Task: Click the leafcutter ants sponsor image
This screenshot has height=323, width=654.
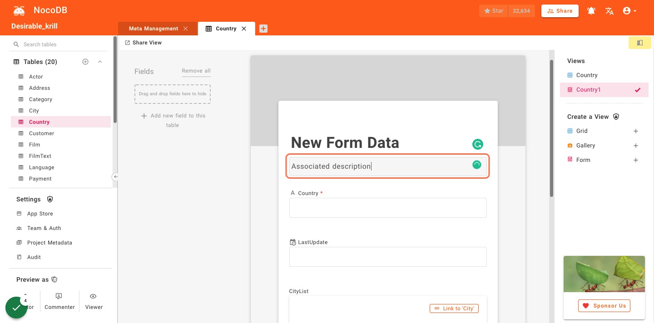Action: (604, 274)
